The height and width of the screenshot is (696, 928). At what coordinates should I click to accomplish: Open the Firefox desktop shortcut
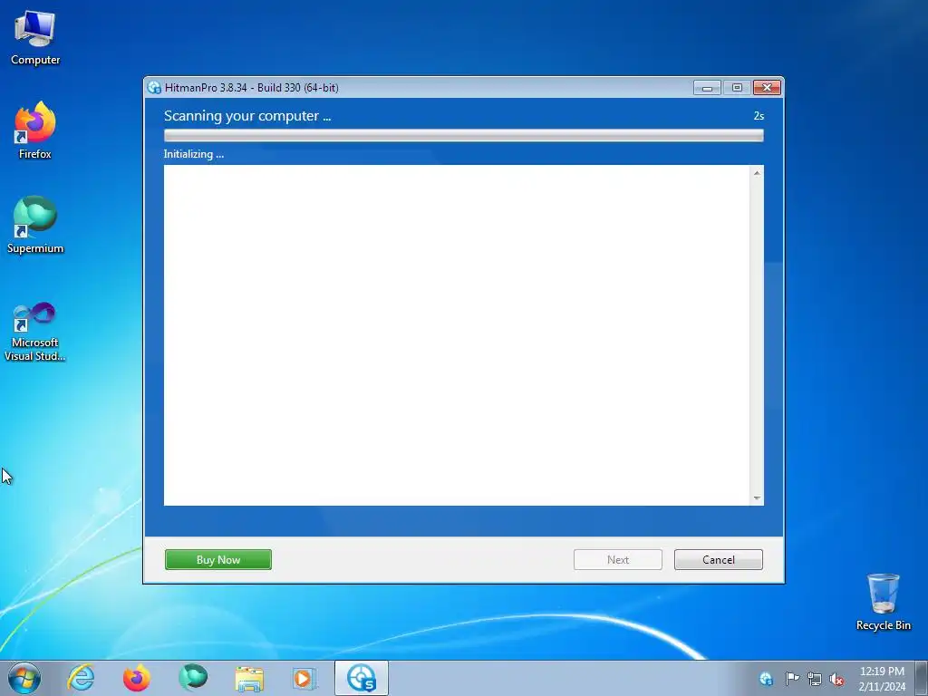click(35, 130)
